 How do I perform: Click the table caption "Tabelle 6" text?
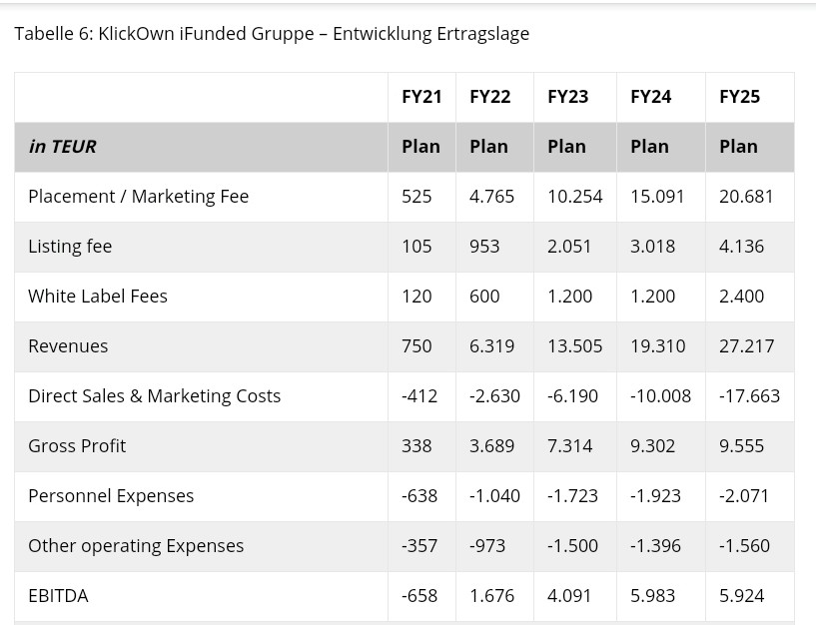[271, 34]
